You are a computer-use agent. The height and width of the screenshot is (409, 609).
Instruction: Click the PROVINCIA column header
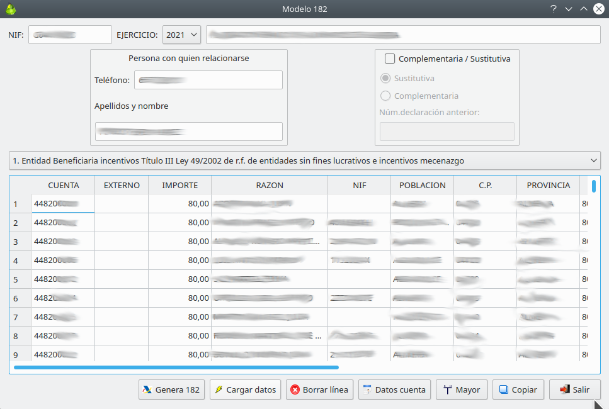(x=548, y=185)
